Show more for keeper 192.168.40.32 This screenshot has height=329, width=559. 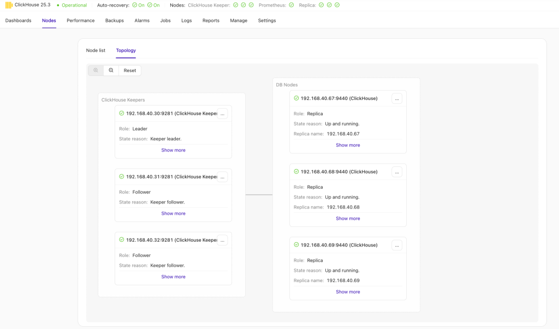click(x=173, y=277)
